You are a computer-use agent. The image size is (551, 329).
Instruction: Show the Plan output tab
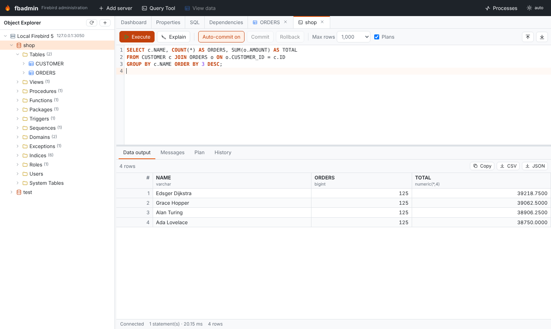pyautogui.click(x=199, y=152)
